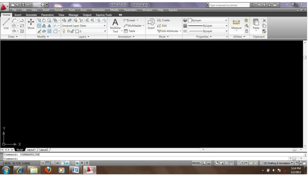Toggle the MODEL space button

click(197, 163)
